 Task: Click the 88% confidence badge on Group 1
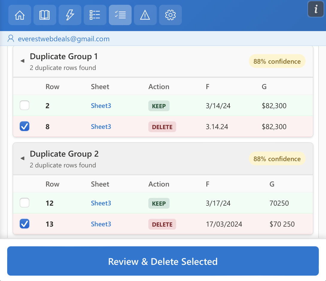pyautogui.click(x=277, y=61)
